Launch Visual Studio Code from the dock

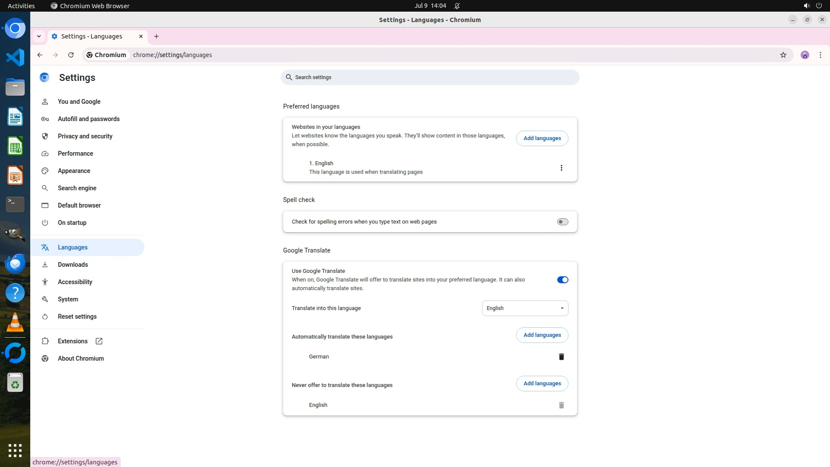coord(15,58)
